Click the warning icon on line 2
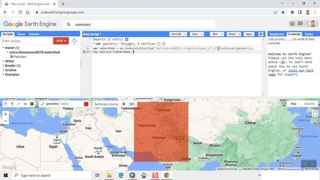320x180 pixels. coord(84,52)
